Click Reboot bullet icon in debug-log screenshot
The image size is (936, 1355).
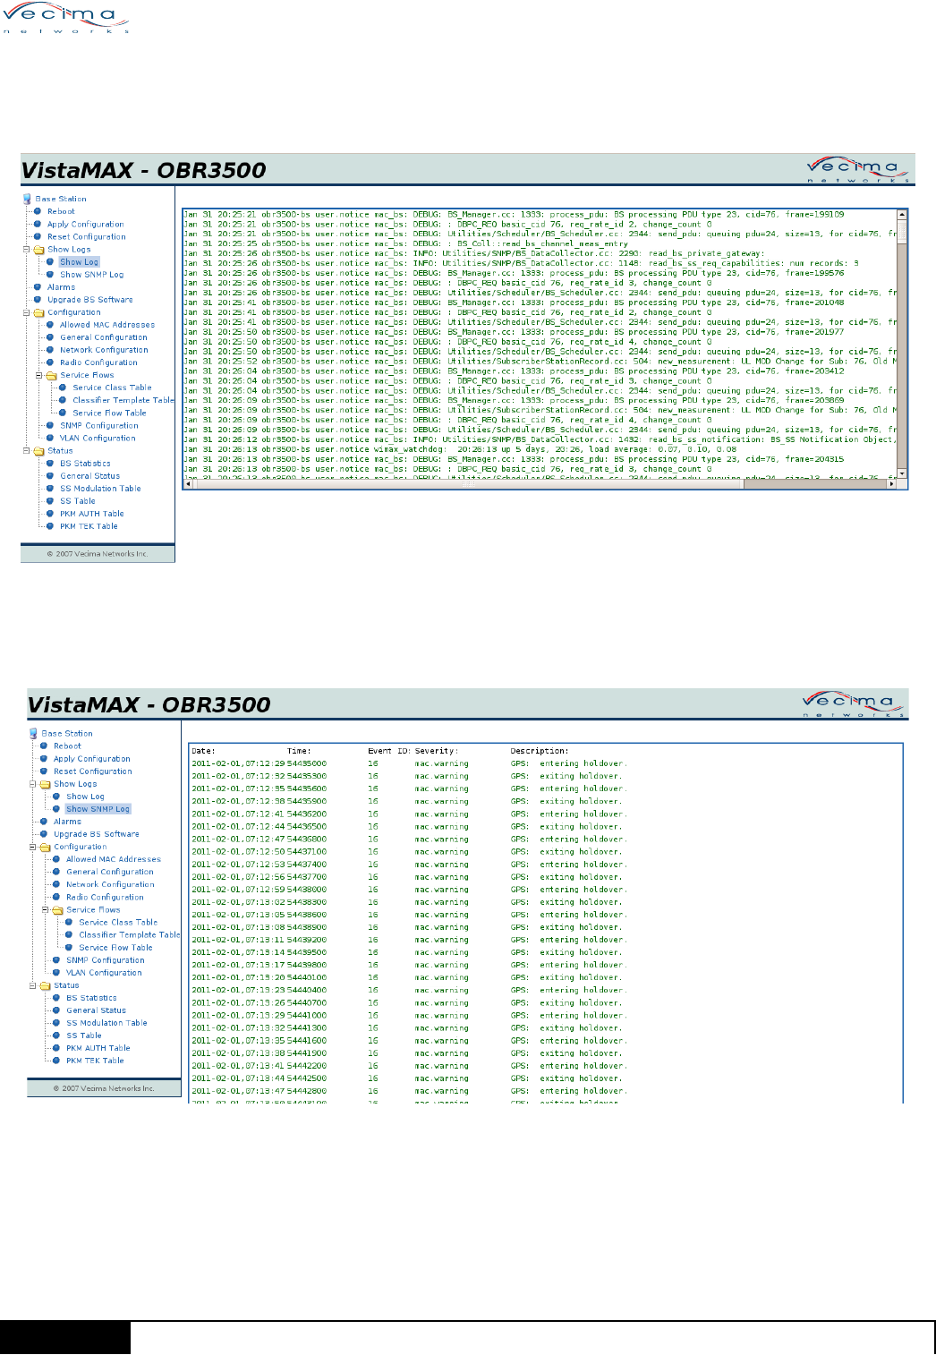[x=38, y=211]
